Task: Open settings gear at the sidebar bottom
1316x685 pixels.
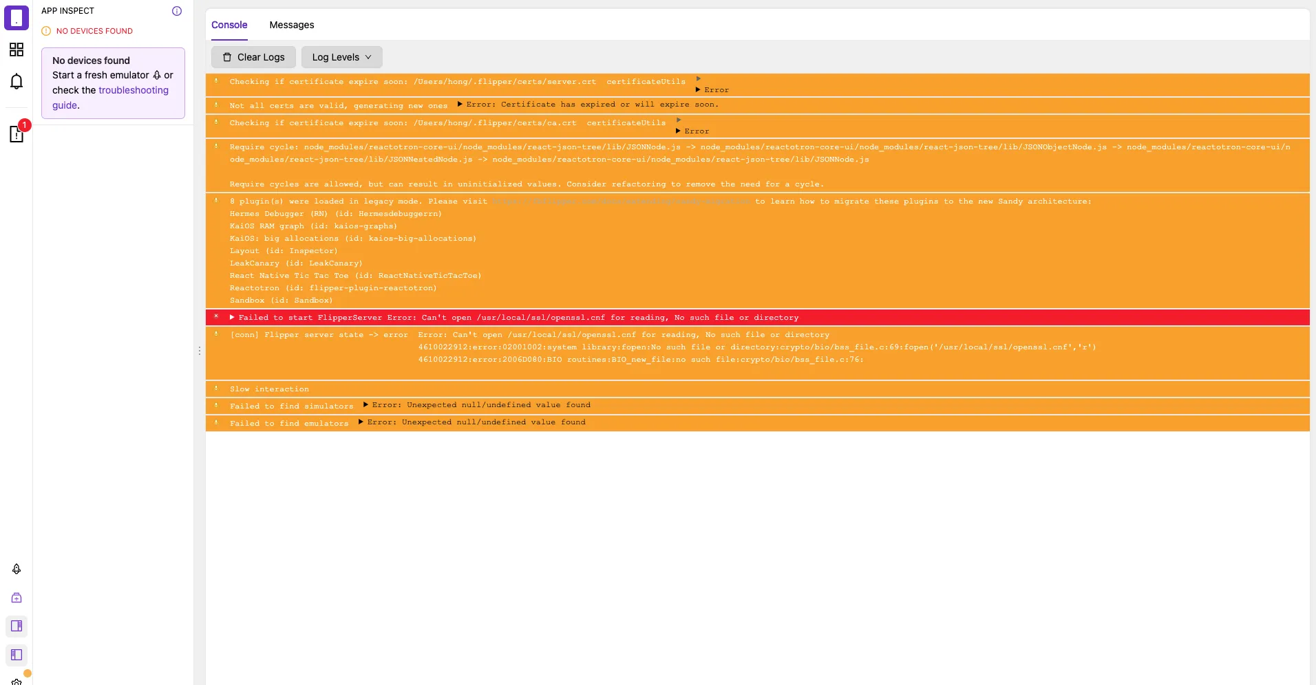Action: (17, 682)
